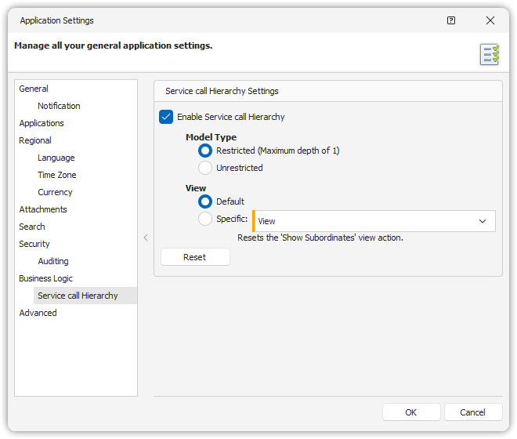Uncheck Enable Service call Hierarchy
This screenshot has height=439, width=517.
[x=166, y=117]
